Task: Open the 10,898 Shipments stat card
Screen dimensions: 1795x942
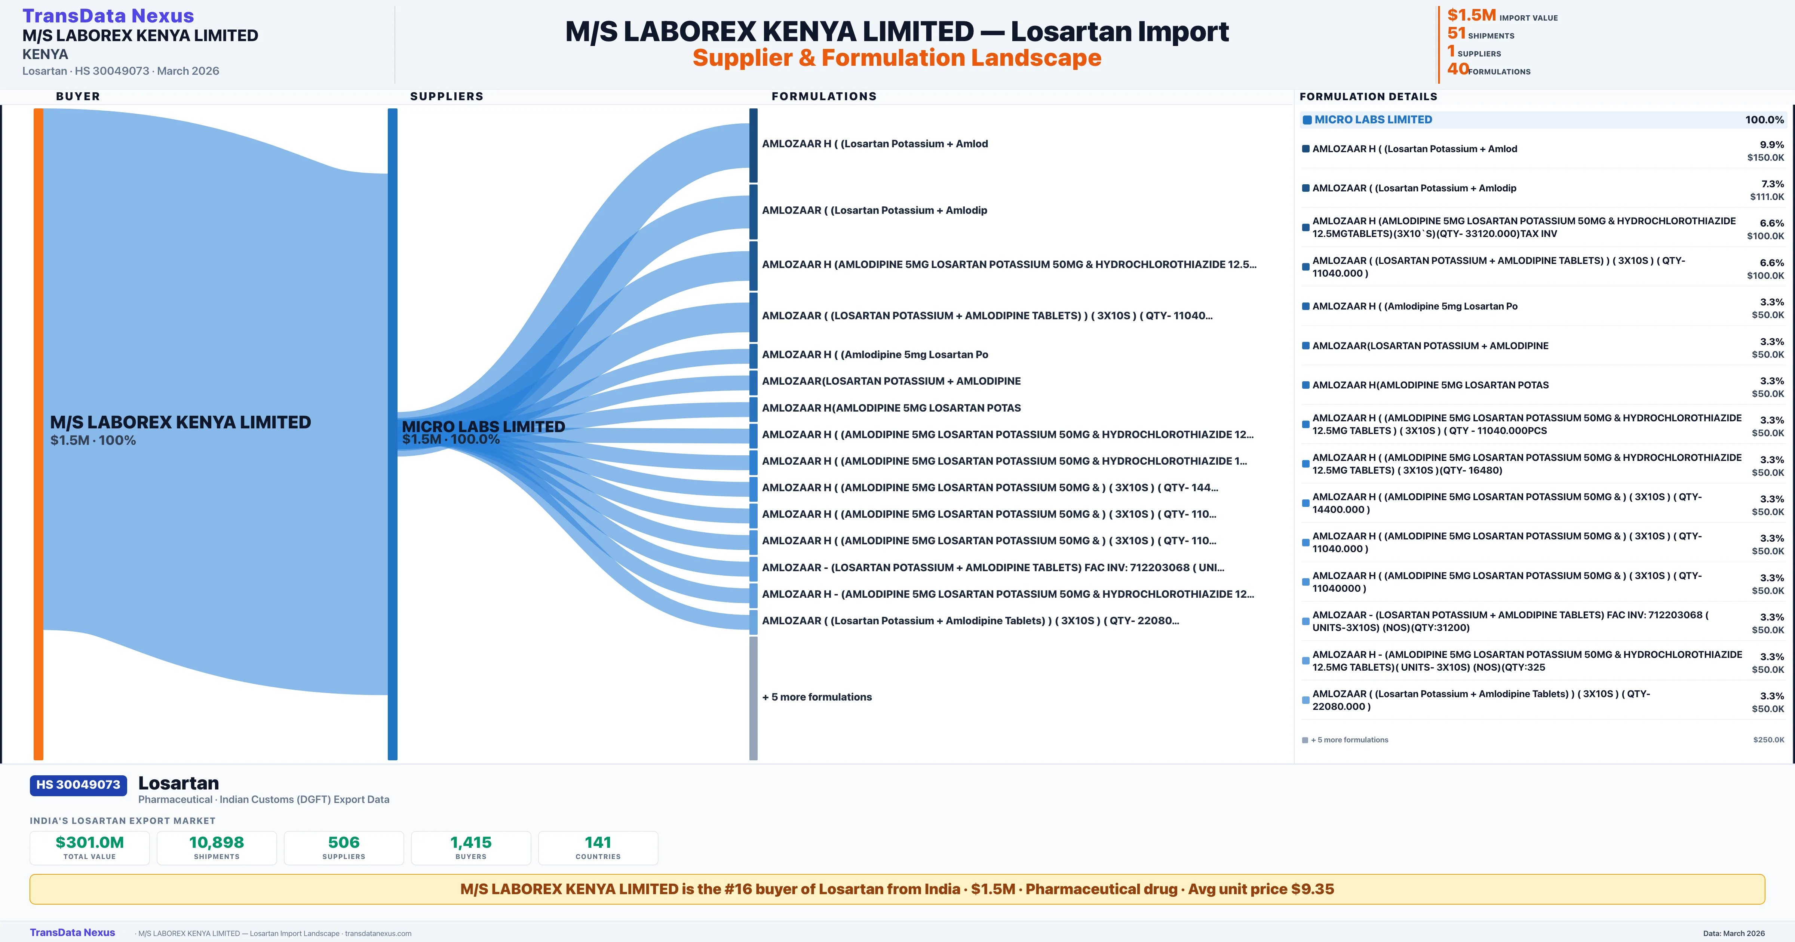Action: (217, 847)
